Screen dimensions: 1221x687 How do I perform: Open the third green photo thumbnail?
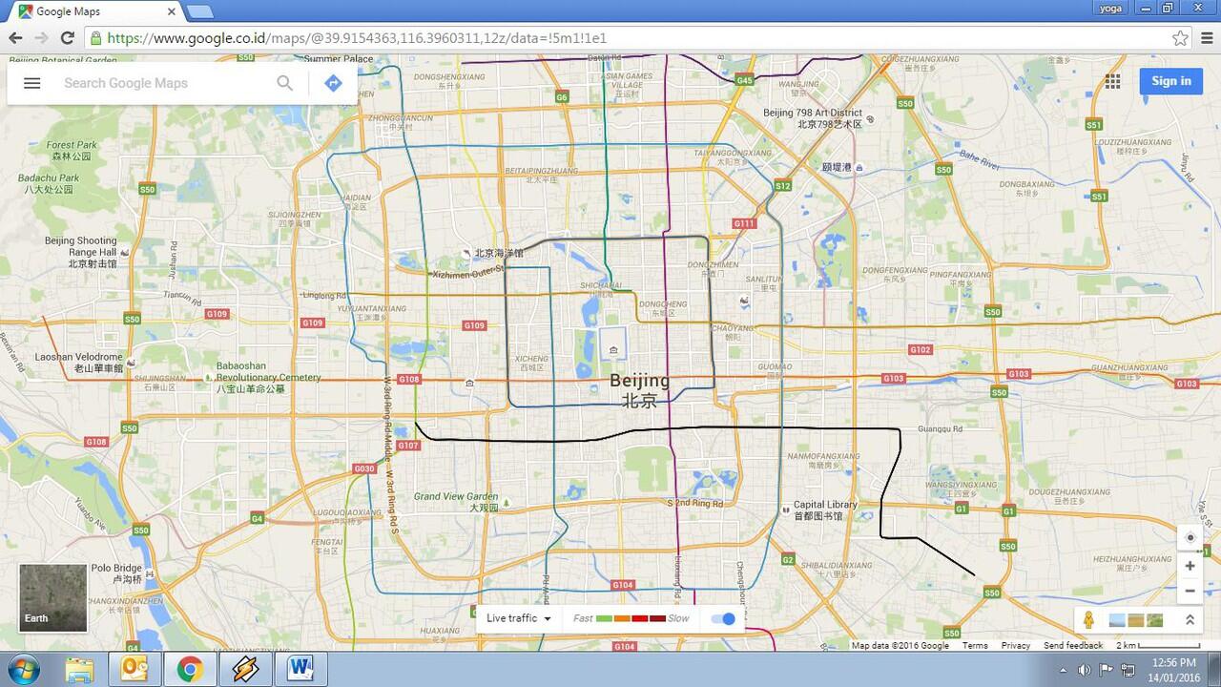coord(1154,620)
